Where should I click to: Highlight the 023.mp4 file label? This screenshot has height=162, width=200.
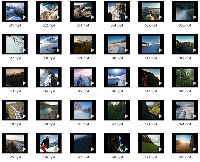(151, 124)
